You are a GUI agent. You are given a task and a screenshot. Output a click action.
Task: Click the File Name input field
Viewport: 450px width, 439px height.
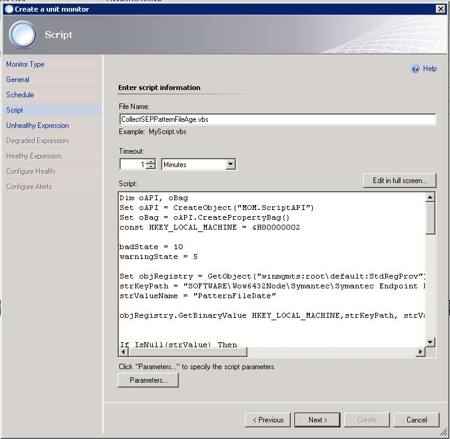(277, 119)
